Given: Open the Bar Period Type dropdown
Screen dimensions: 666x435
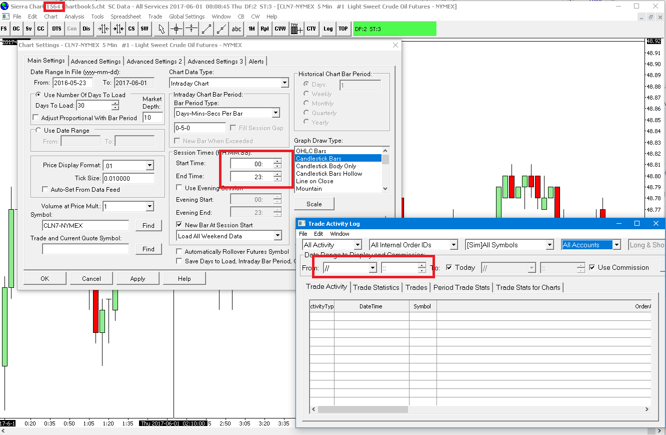Looking at the screenshot, I should (x=275, y=113).
